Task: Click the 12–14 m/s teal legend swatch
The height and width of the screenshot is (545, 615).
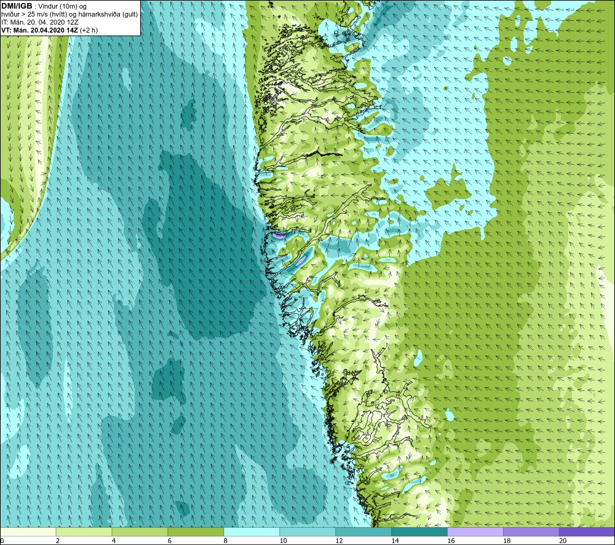Action: point(363,531)
